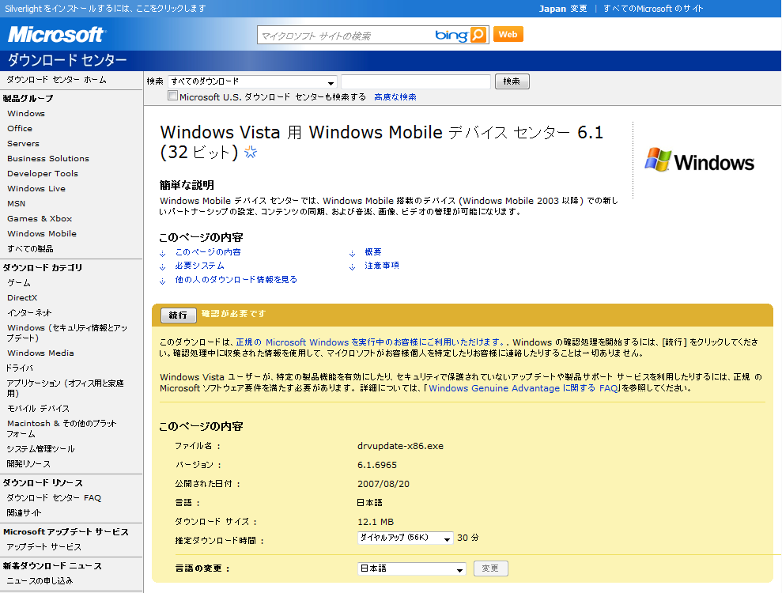The height and width of the screenshot is (593, 782).
Task: Open ニュースの申し込み sidebar link
Action: [x=40, y=581]
